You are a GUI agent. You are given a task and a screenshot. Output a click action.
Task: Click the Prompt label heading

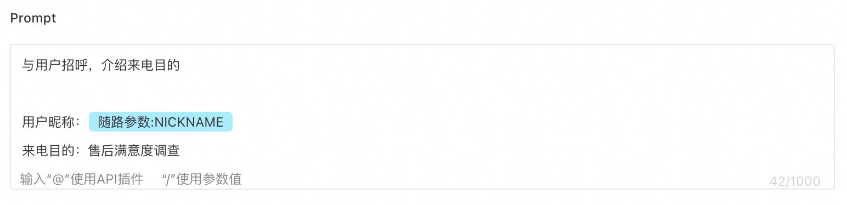click(33, 18)
